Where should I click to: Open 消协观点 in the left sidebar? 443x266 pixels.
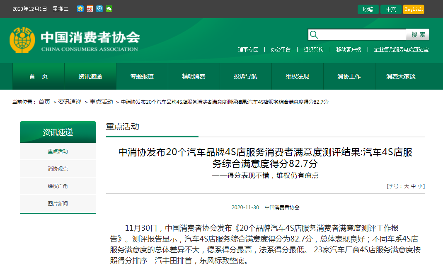[x=58, y=169]
